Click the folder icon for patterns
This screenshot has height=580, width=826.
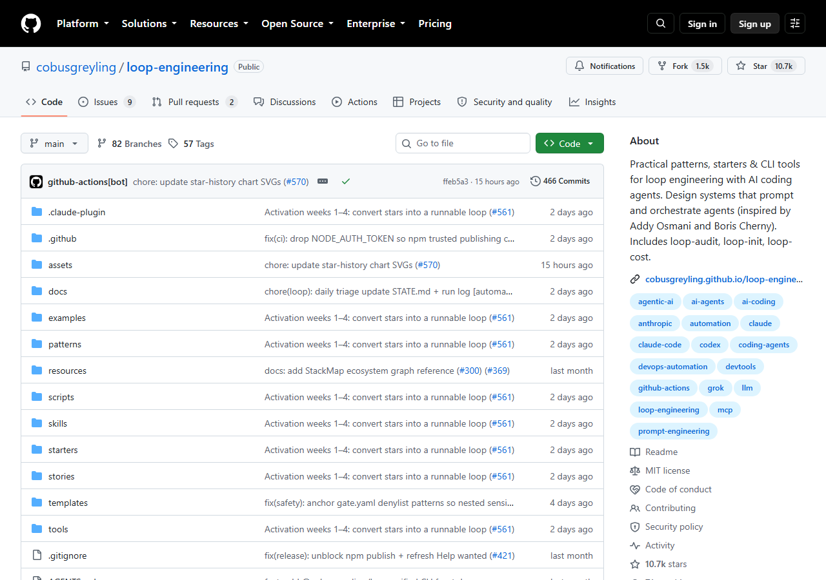[x=37, y=344]
